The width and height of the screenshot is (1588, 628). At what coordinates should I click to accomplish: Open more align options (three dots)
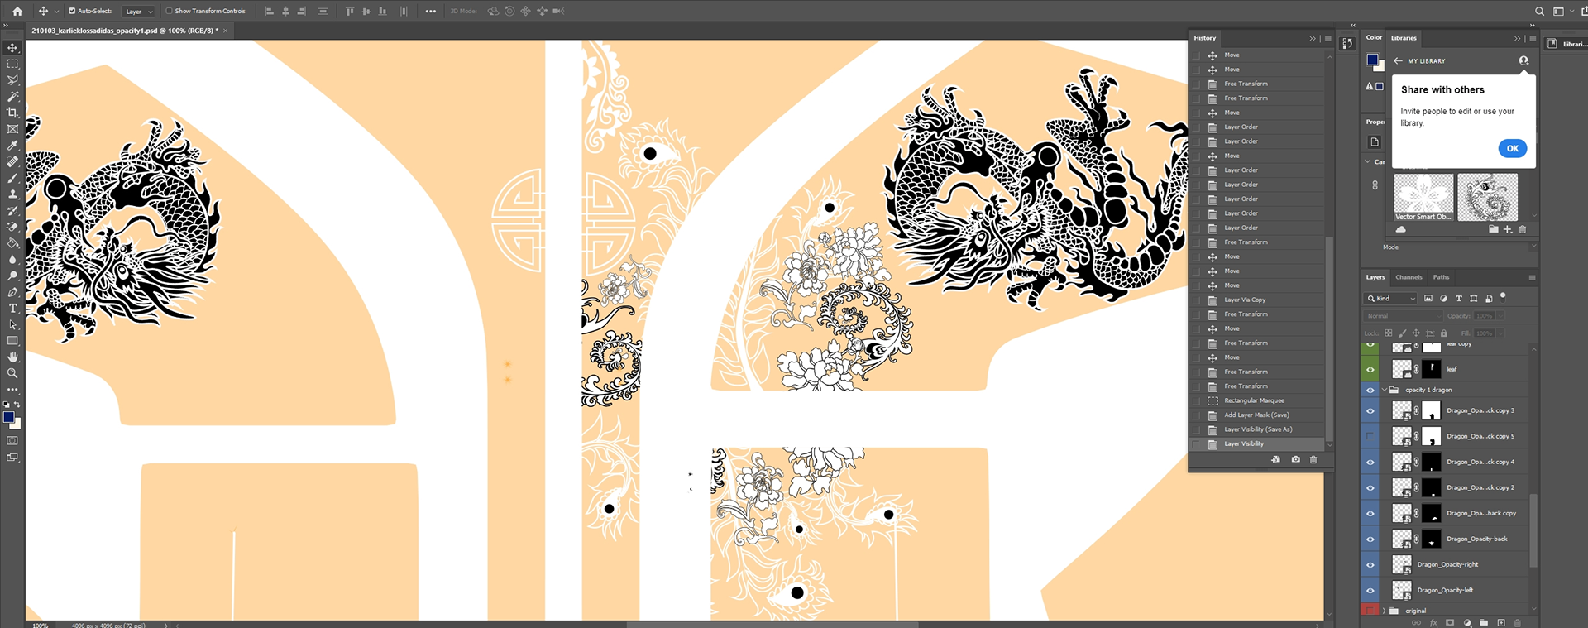pyautogui.click(x=430, y=11)
